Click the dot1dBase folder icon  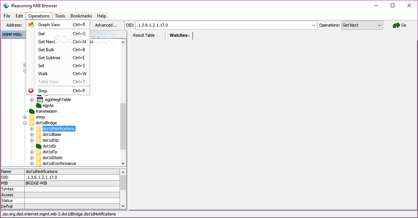(39, 134)
